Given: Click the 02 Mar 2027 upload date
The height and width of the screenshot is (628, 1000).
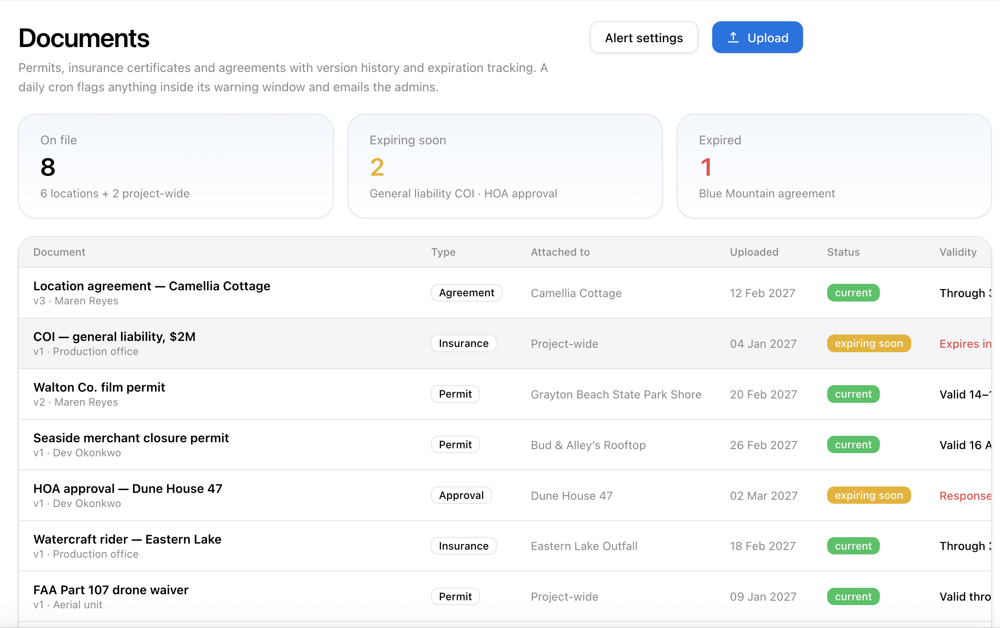Looking at the screenshot, I should coord(763,495).
